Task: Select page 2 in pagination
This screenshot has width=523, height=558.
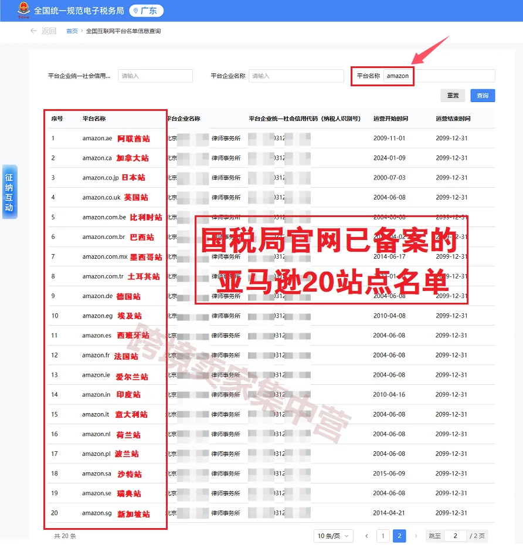Action: (x=399, y=536)
